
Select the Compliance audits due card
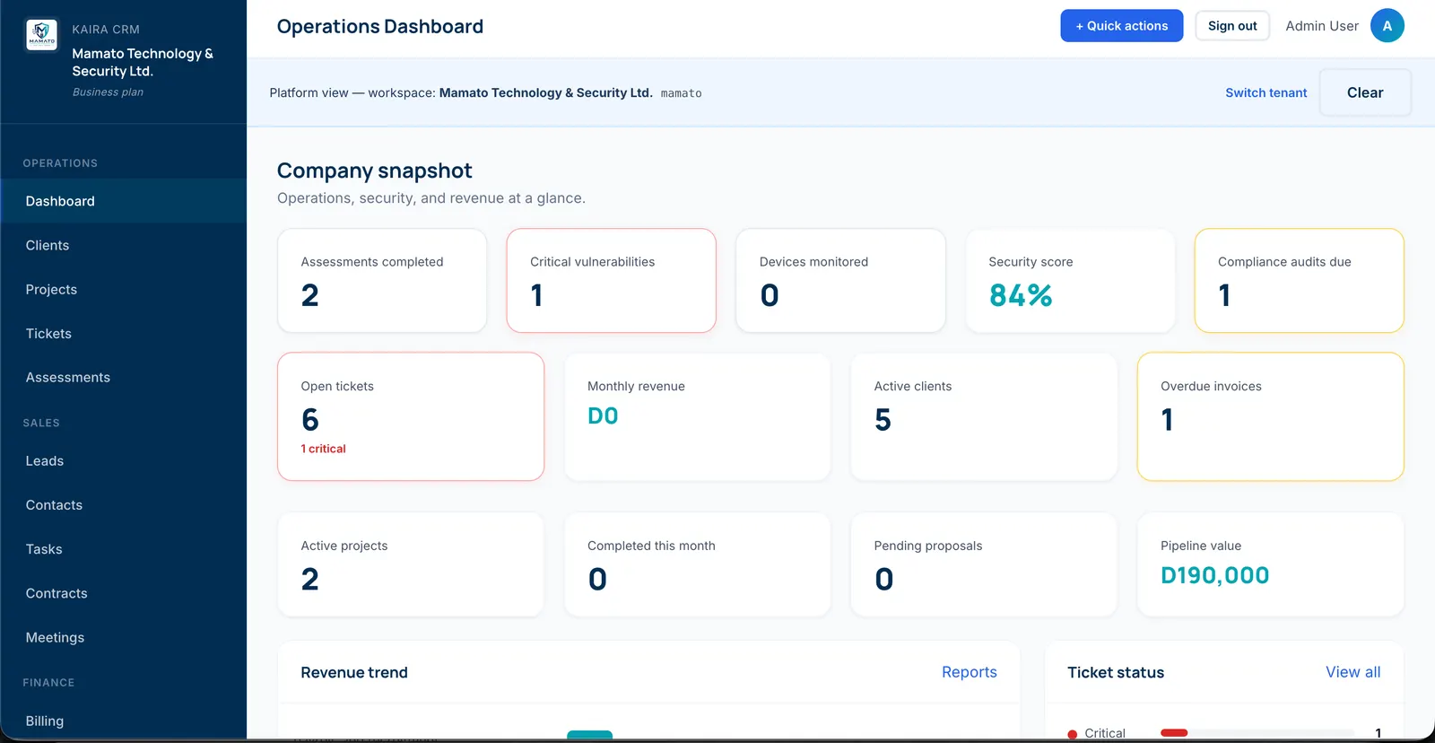click(x=1300, y=281)
